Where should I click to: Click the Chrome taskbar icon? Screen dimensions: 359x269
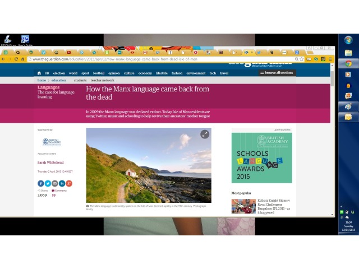348,63
